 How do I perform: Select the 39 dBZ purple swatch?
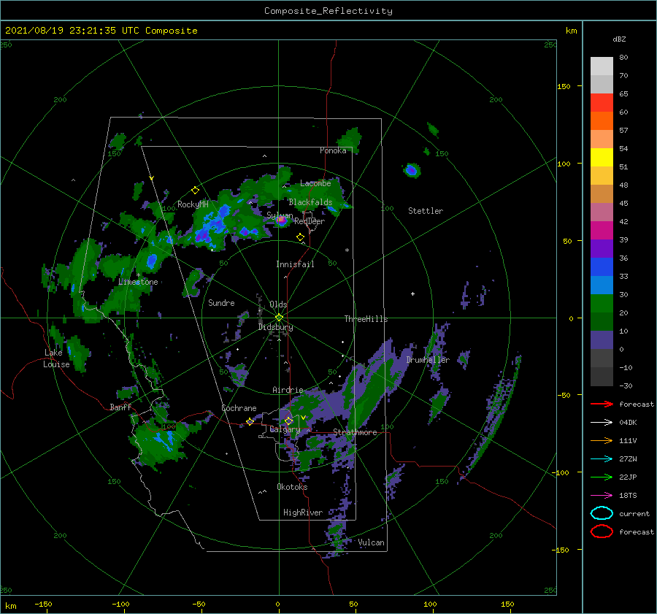602,248
